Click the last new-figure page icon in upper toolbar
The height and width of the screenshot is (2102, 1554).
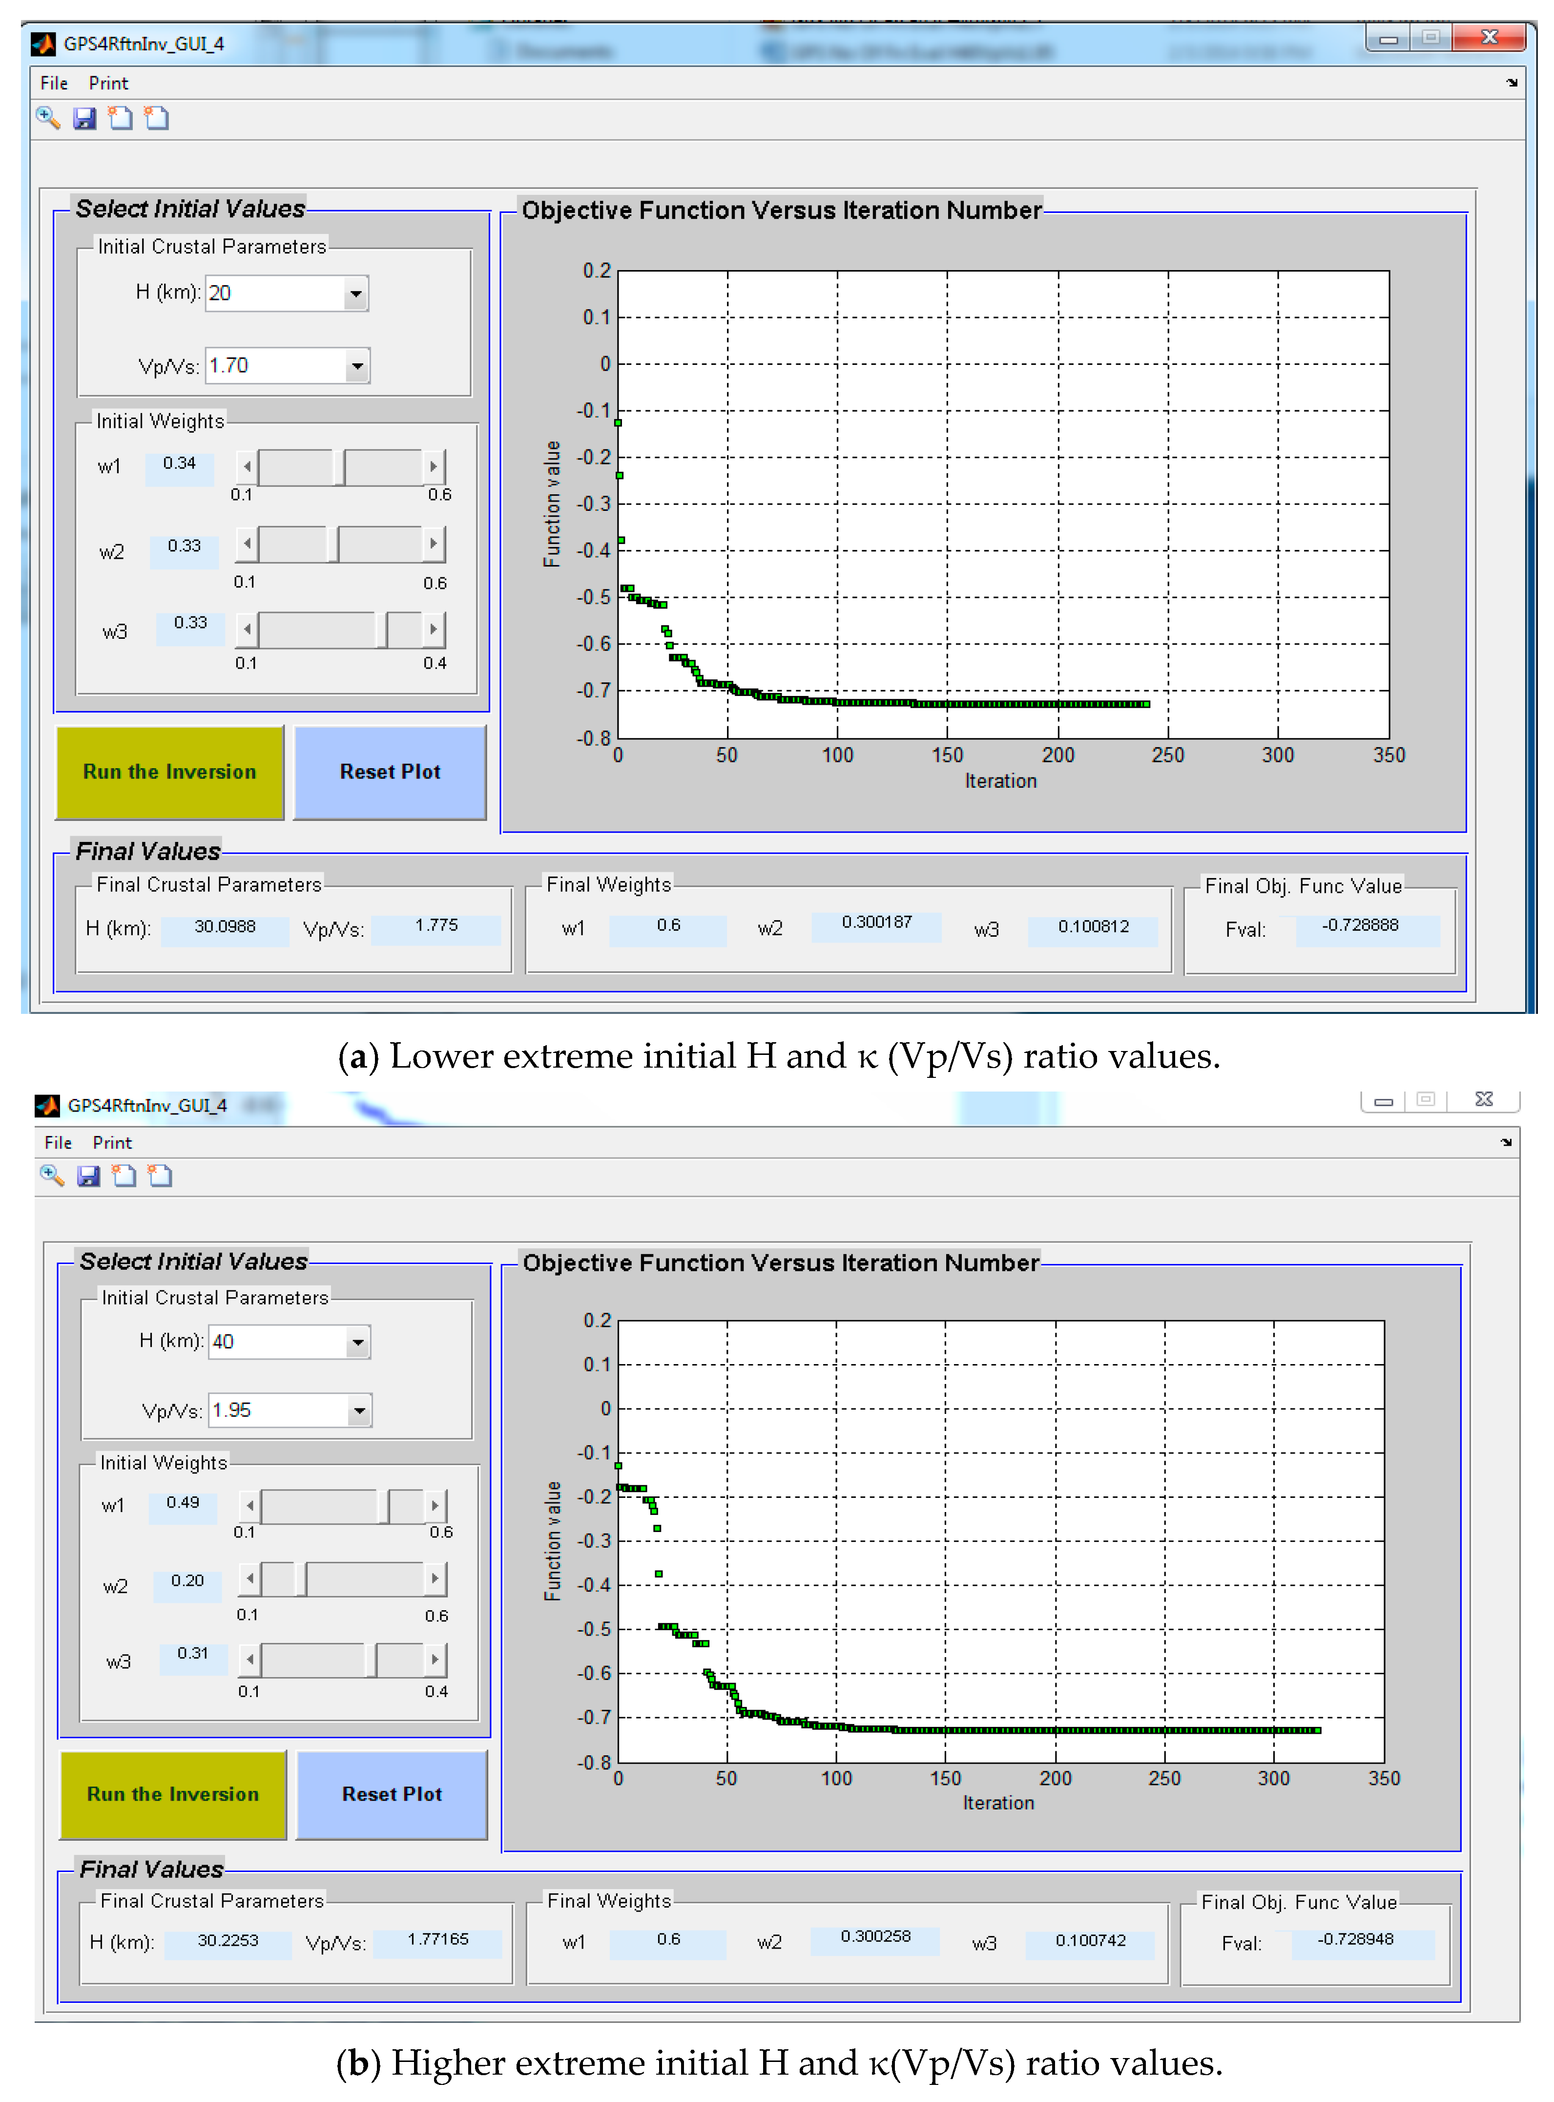(157, 119)
